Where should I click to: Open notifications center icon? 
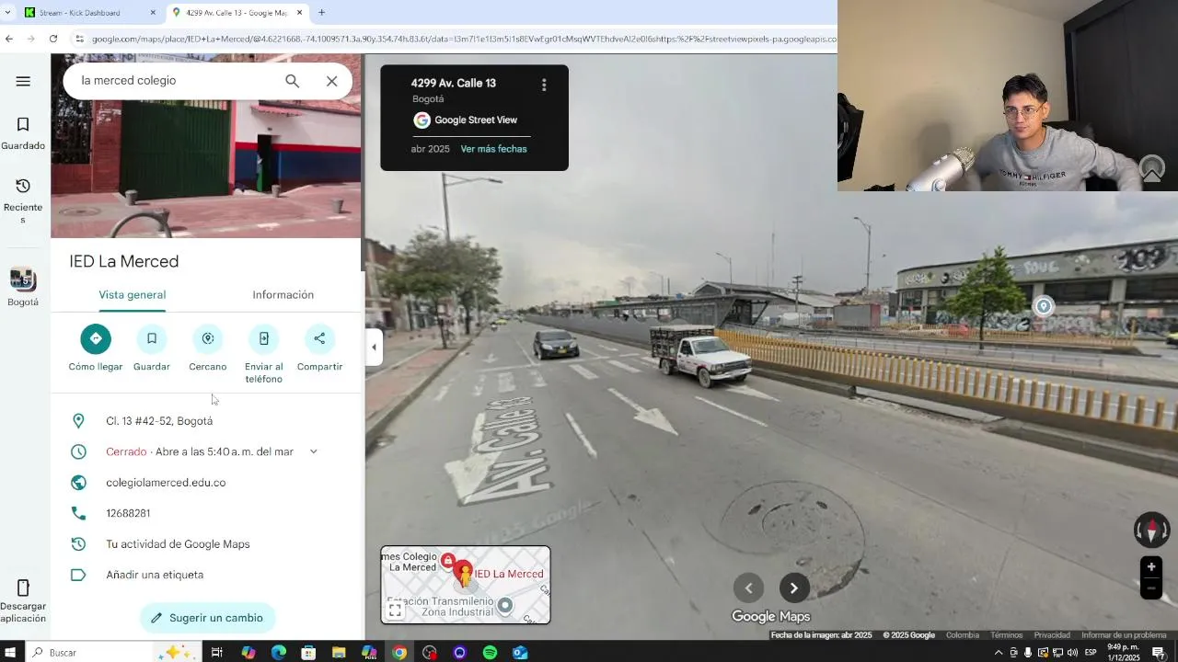tap(1159, 653)
